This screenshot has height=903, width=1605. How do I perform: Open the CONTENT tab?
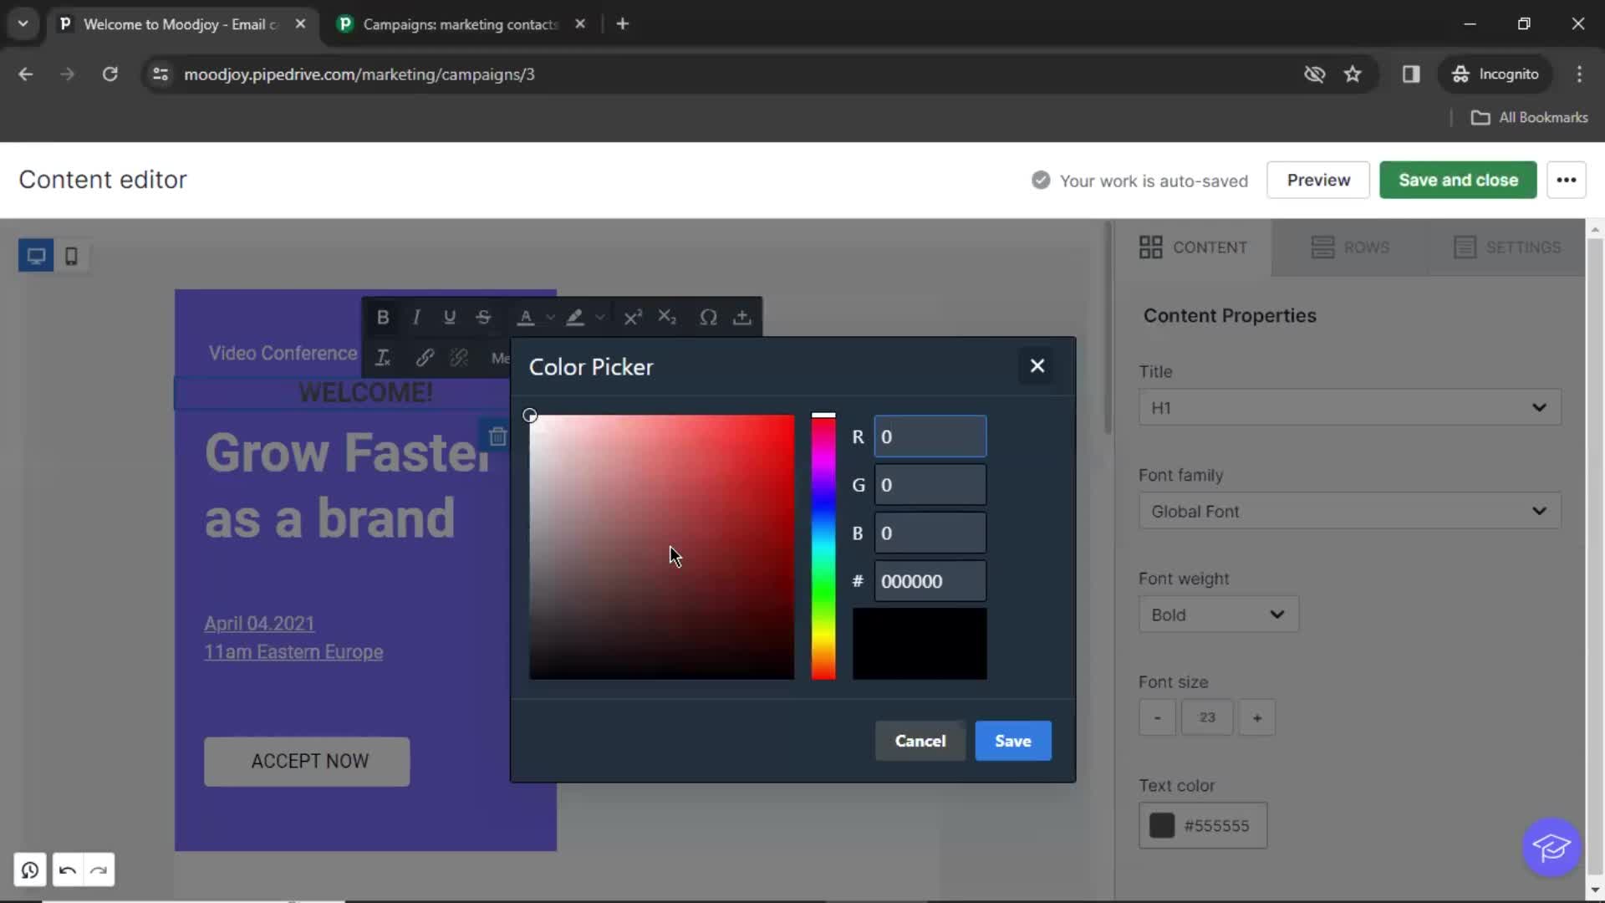(1193, 247)
